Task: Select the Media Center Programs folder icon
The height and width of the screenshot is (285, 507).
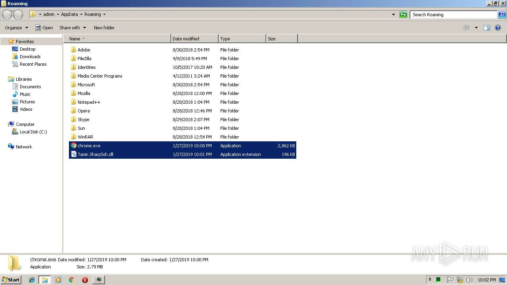Action: pos(73,76)
